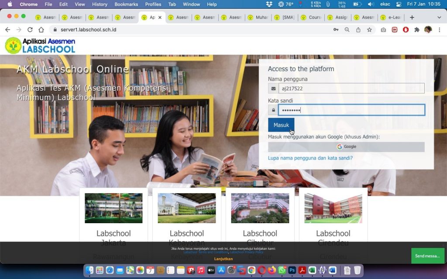The image size is (447, 279).
Task: Close the active Aplikasi tab
Action: pos(160,17)
